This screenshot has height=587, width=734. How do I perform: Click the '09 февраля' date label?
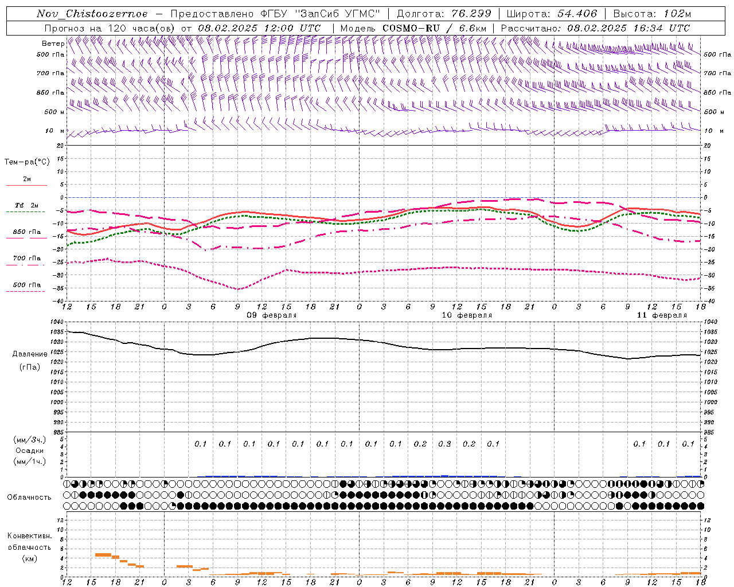pos(272,315)
